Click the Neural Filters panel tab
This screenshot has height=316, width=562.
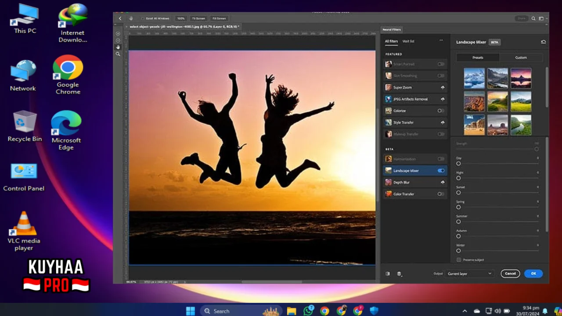[x=392, y=29]
